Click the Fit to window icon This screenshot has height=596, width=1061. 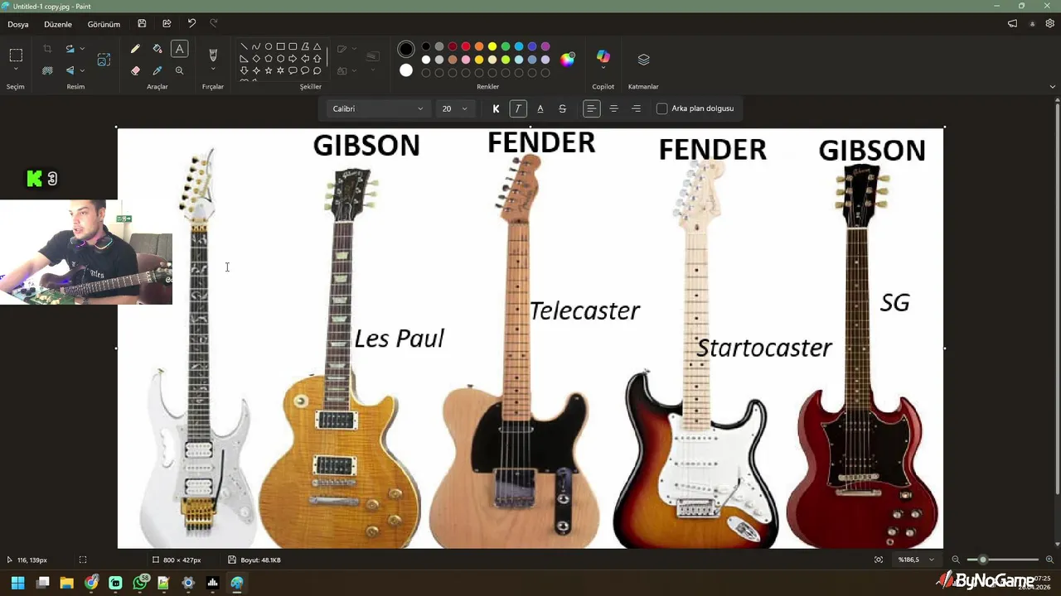pos(879,560)
